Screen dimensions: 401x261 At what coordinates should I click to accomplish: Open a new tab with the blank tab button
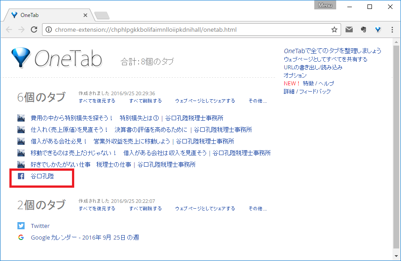click(x=102, y=16)
